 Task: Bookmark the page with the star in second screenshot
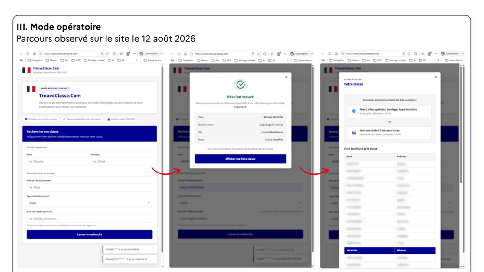[258, 54]
